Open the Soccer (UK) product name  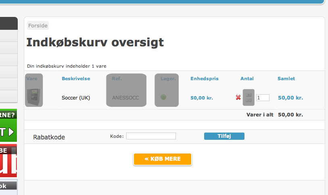[x=76, y=98]
